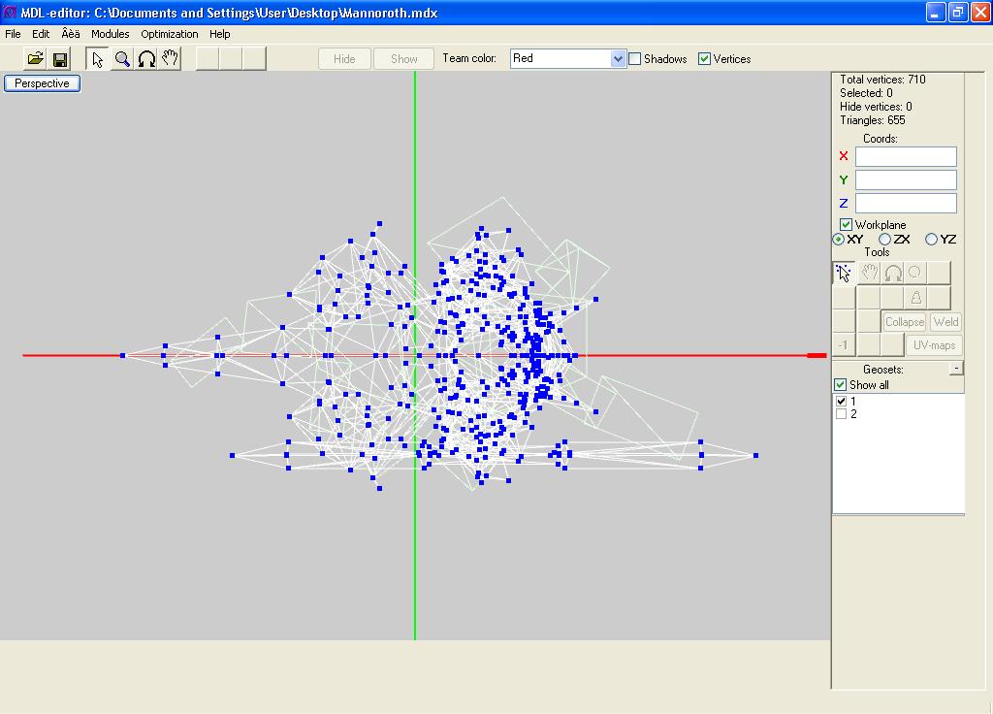Image resolution: width=993 pixels, height=714 pixels.
Task: Open the Perspective view selector
Action: [x=42, y=83]
